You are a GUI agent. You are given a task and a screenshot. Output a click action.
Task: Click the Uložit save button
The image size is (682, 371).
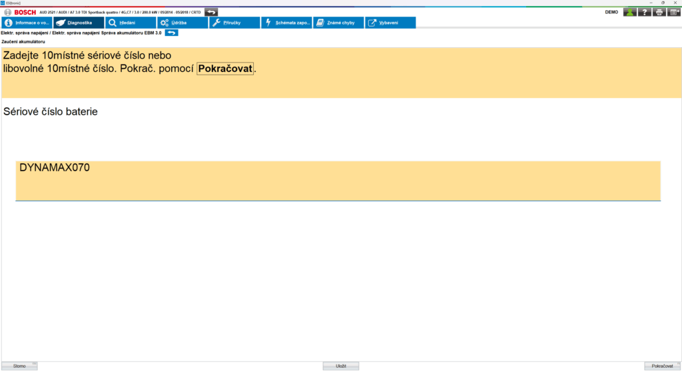[340, 366]
